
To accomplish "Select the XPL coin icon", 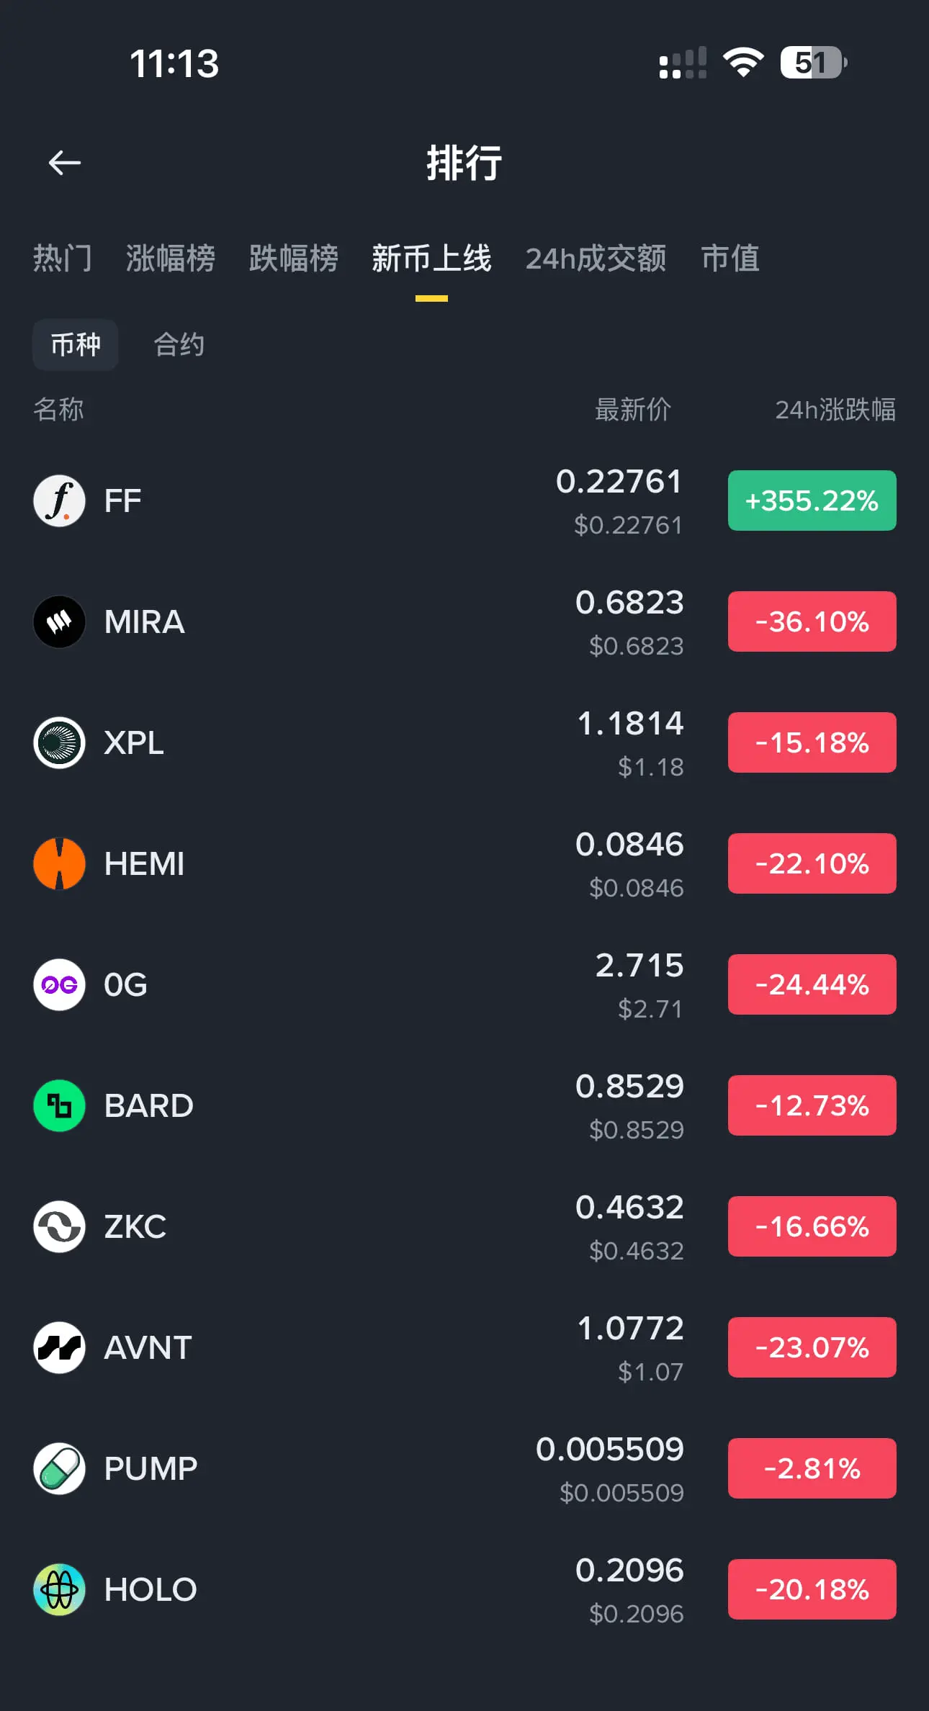I will pos(59,742).
